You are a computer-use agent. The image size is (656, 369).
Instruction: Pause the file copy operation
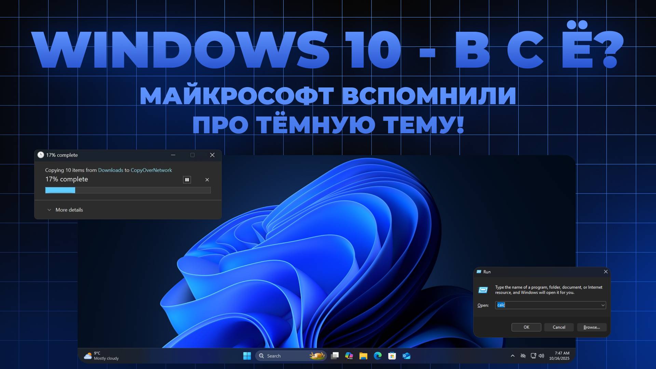point(187,180)
